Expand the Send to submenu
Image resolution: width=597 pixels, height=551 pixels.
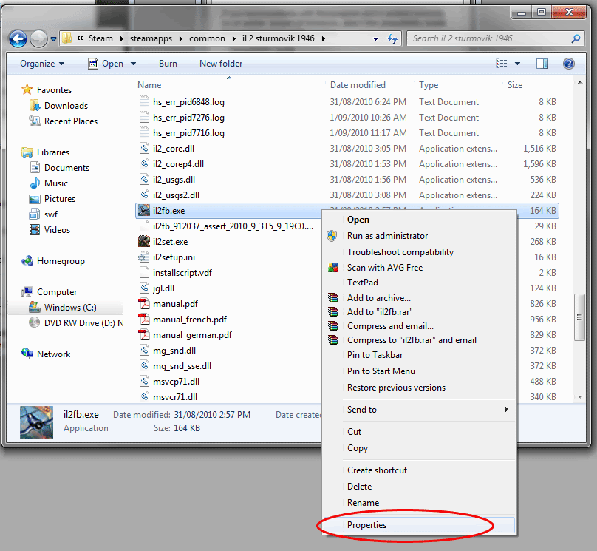[419, 410]
